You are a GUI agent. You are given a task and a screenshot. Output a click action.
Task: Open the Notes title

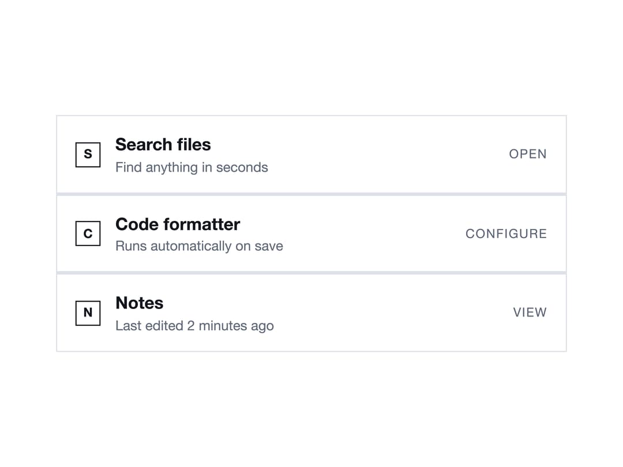point(140,303)
